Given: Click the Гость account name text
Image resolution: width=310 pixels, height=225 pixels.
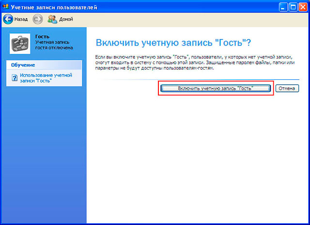Looking at the screenshot, I should pyautogui.click(x=42, y=37).
